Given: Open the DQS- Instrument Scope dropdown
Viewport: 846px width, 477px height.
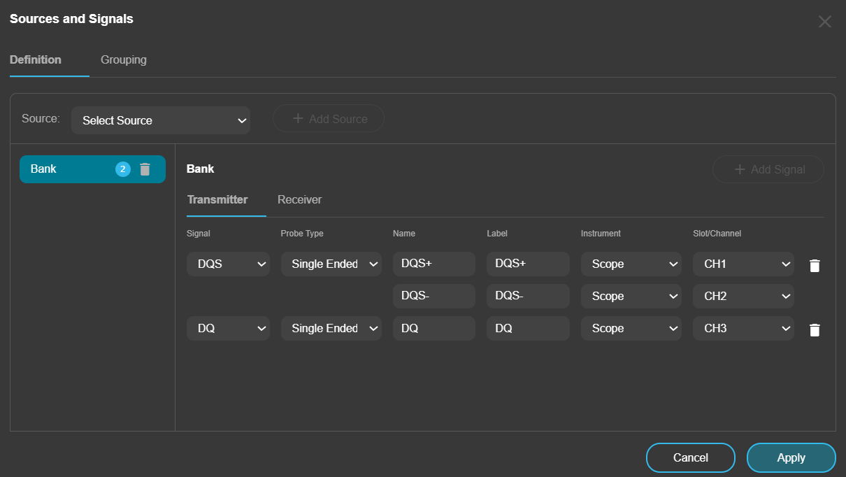Looking at the screenshot, I should 631,297.
